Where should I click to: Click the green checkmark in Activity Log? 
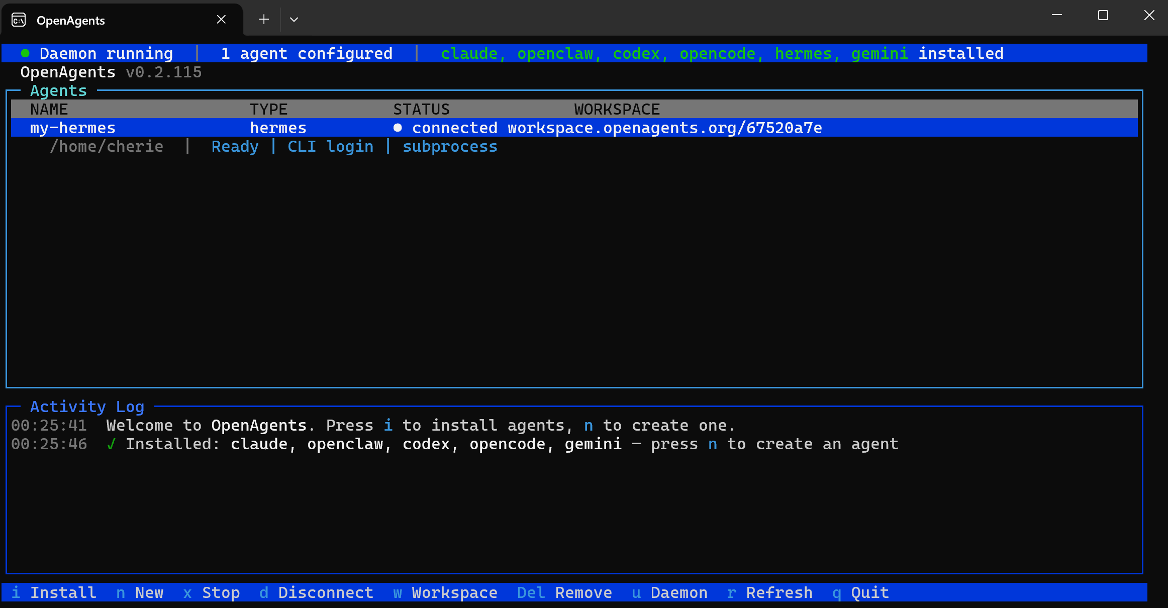111,444
